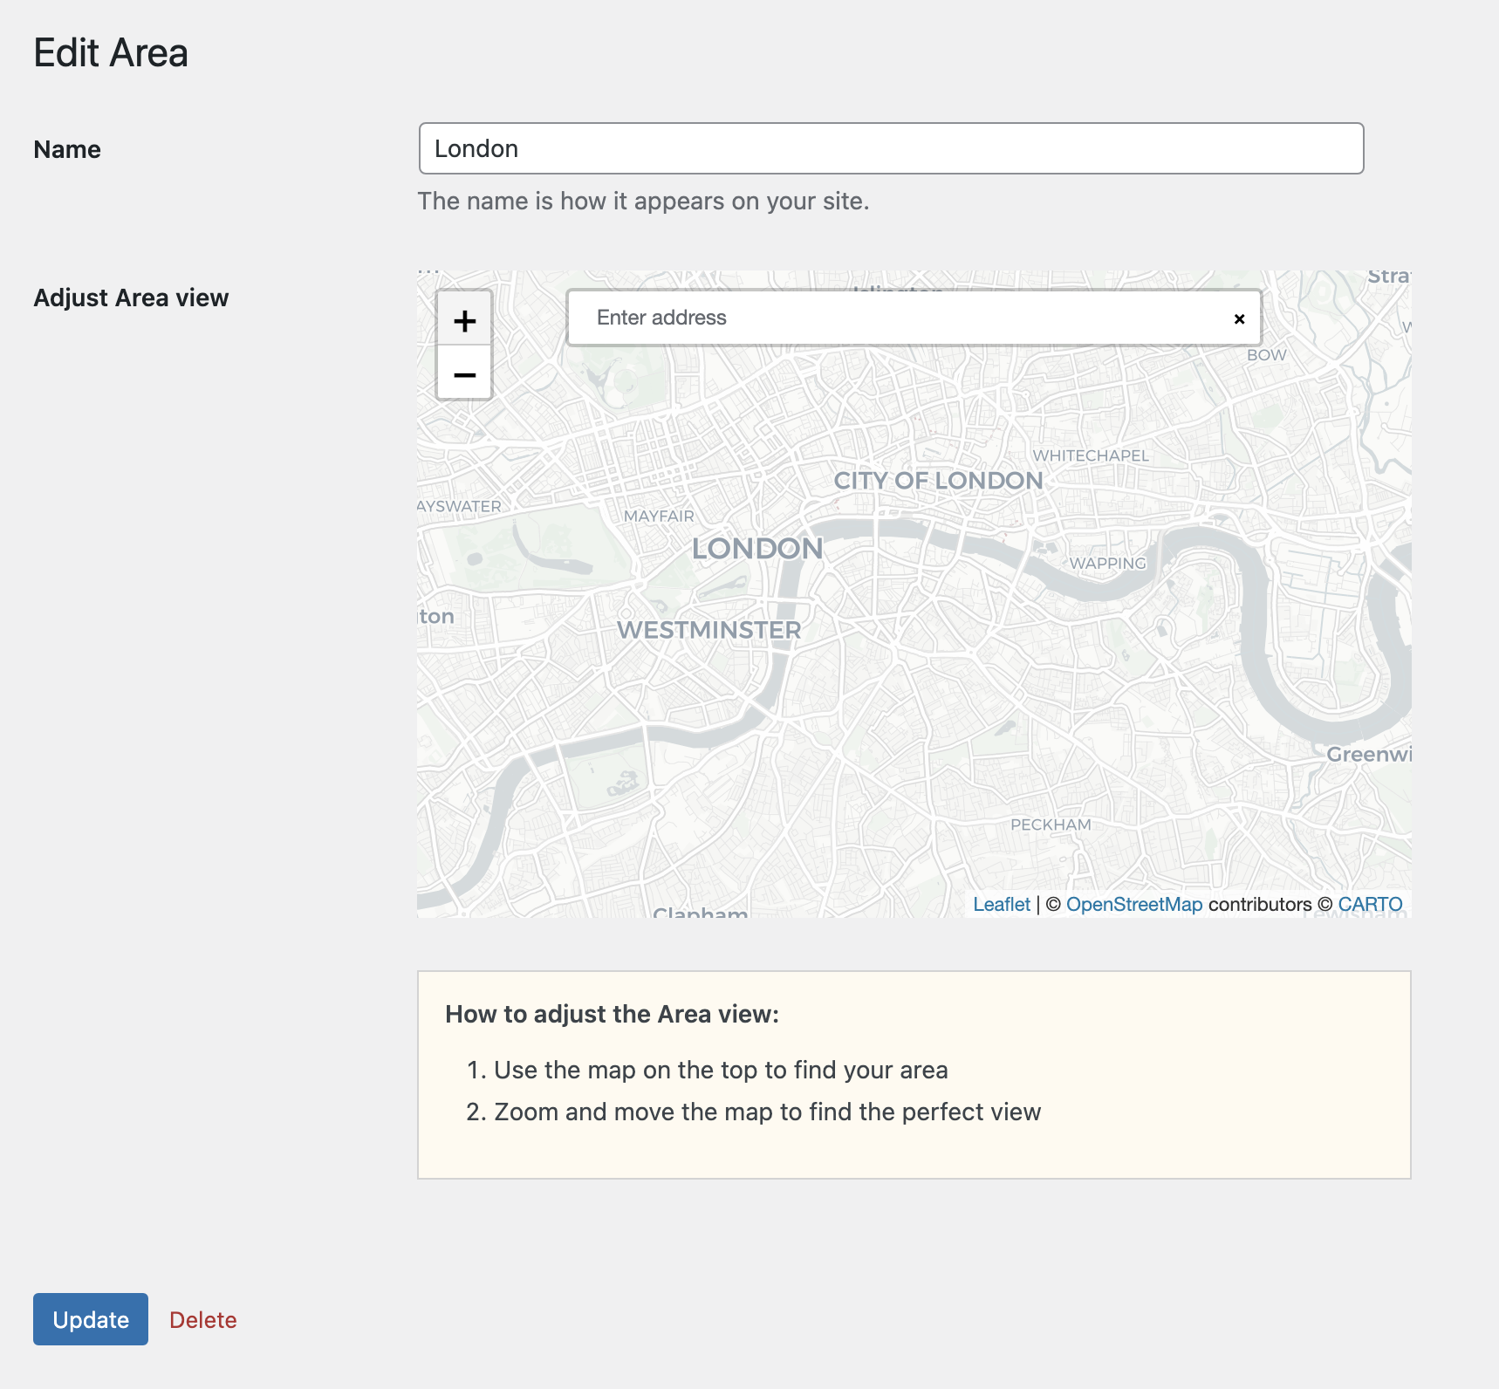Click the PECKHAM map label
Screen dimensions: 1499x1389
click(1051, 825)
